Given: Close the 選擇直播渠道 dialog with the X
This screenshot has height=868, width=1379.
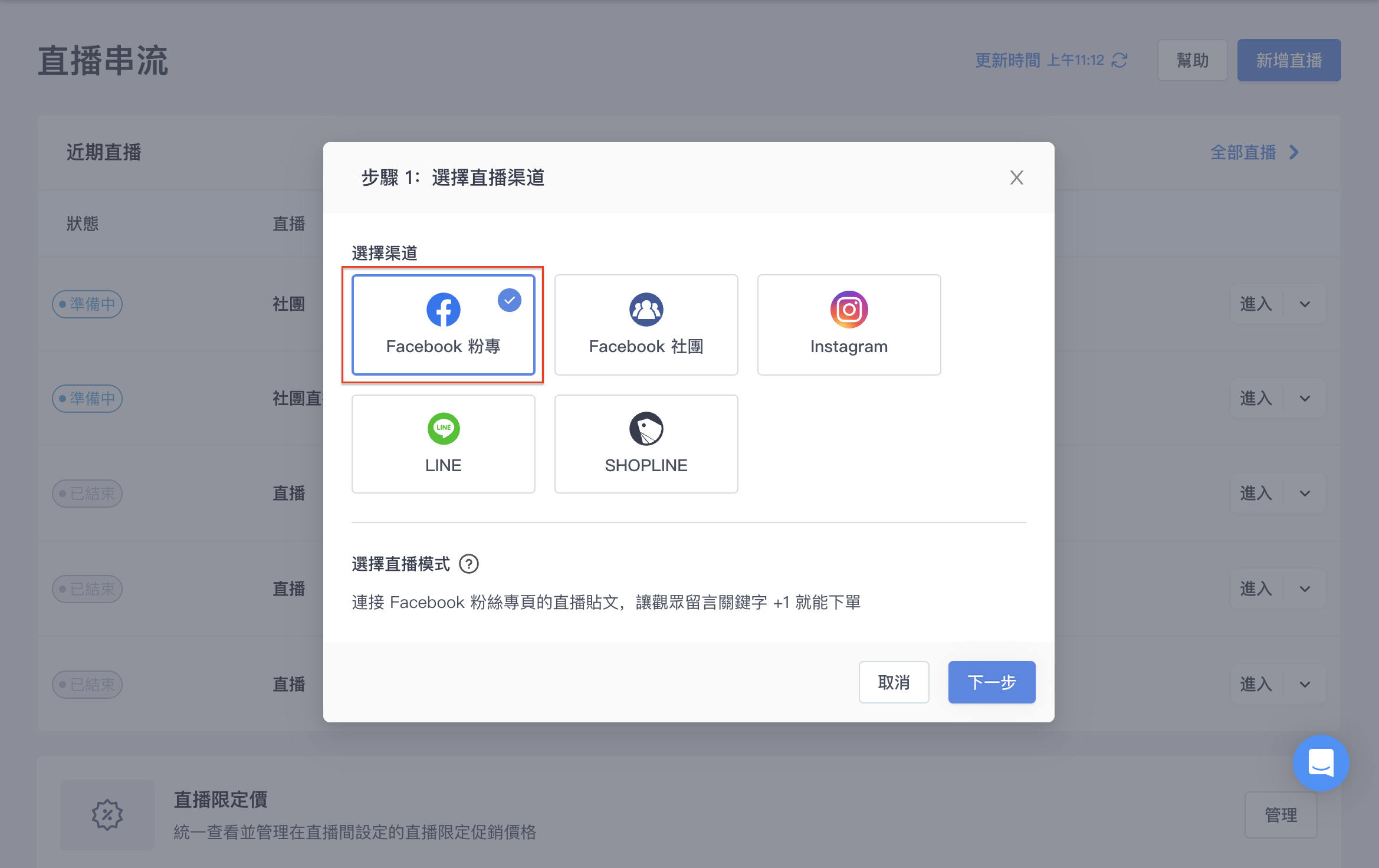Looking at the screenshot, I should (x=1016, y=177).
